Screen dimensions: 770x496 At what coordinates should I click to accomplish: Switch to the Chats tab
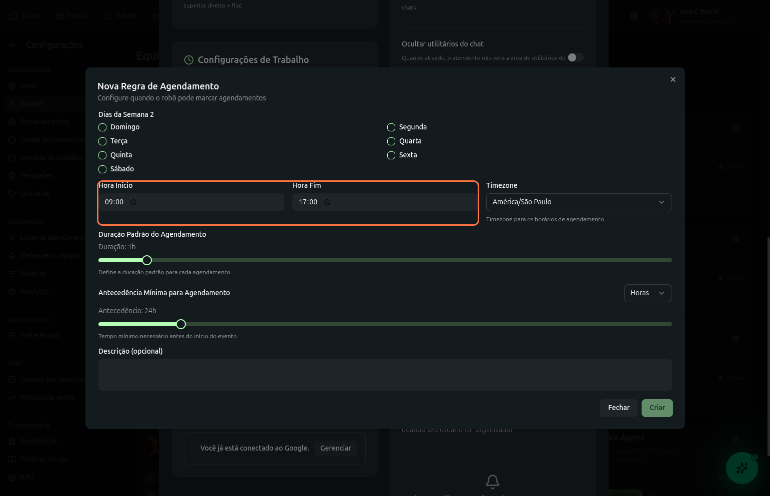(x=25, y=16)
